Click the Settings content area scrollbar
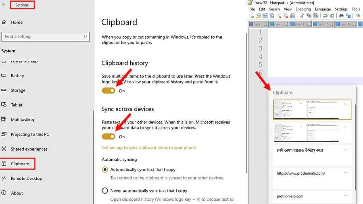This screenshot has height=204, width=363. 246,103
